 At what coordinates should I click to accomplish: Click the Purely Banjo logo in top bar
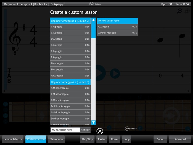[95, 4]
